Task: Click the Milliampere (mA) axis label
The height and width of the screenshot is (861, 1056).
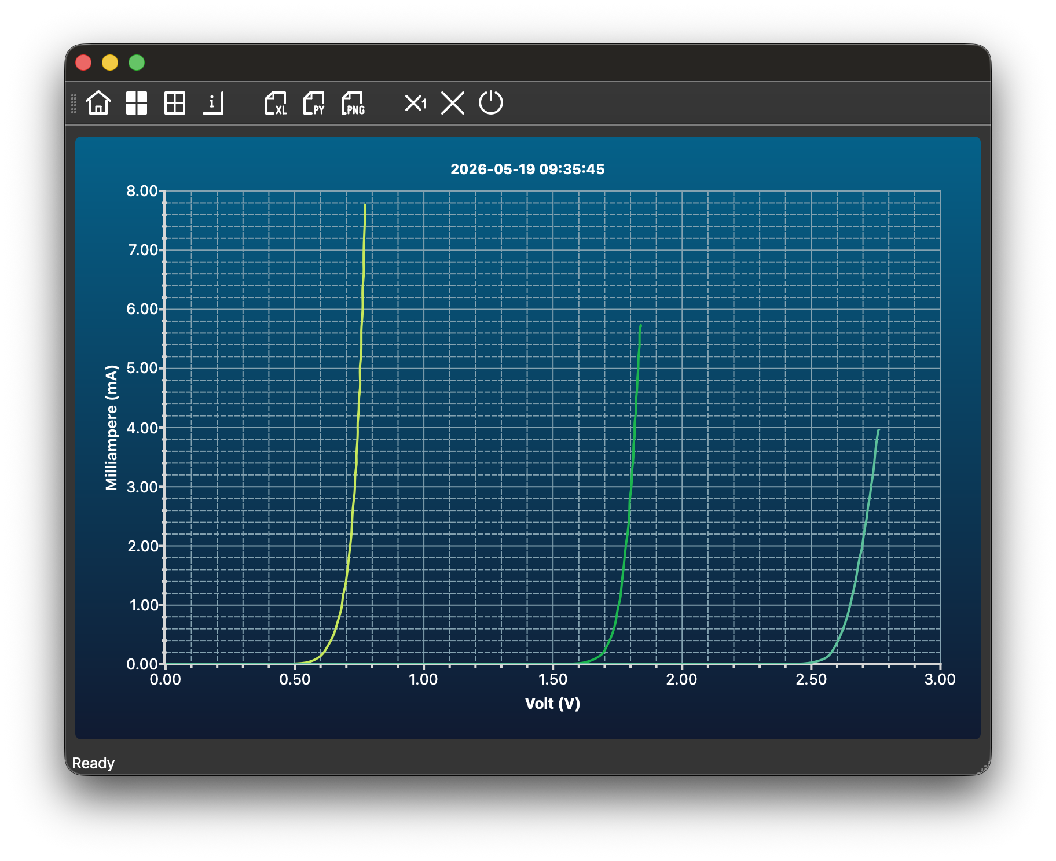Action: click(x=111, y=428)
